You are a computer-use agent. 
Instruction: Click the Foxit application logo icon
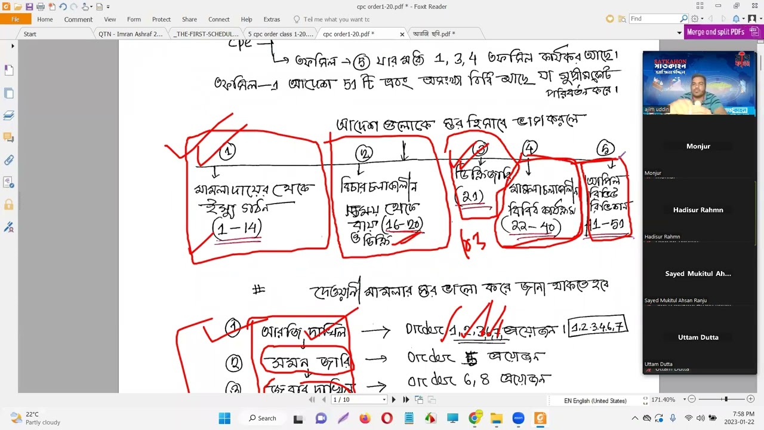coord(6,7)
